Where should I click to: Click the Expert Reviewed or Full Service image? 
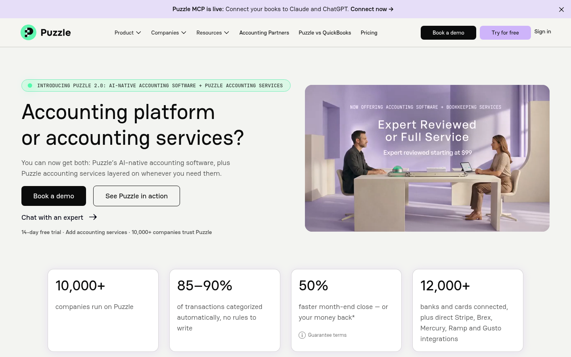pos(427,158)
